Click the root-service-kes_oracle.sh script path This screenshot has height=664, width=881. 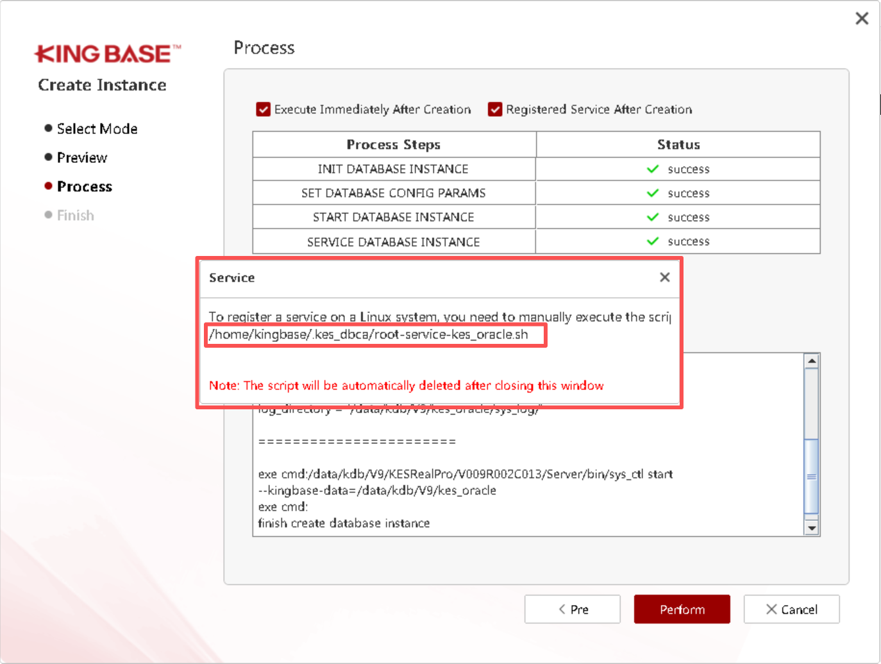(x=369, y=334)
